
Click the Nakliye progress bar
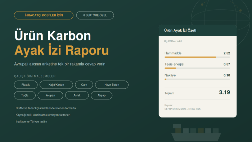point(197,79)
